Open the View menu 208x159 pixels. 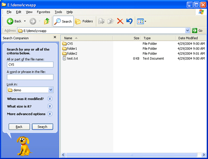(x=29, y=12)
